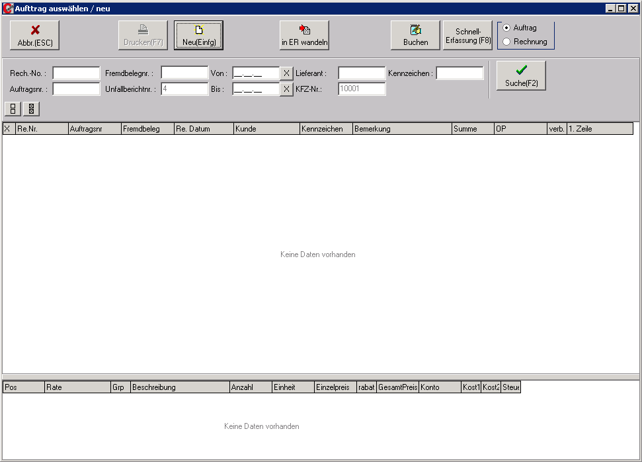
Task: Click the Neu(Einfg) new order button
Action: 199,36
